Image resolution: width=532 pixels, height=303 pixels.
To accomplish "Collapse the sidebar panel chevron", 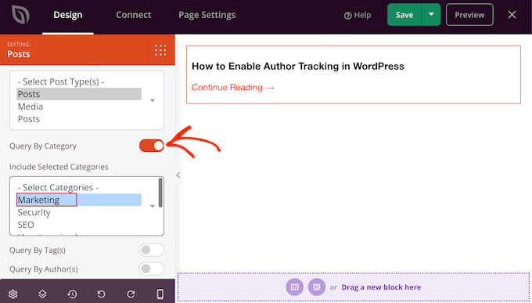I will click(178, 175).
